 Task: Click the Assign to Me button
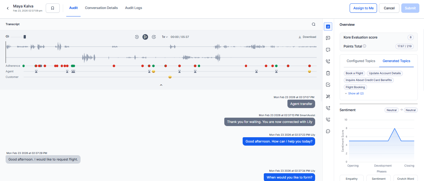pyautogui.click(x=363, y=8)
